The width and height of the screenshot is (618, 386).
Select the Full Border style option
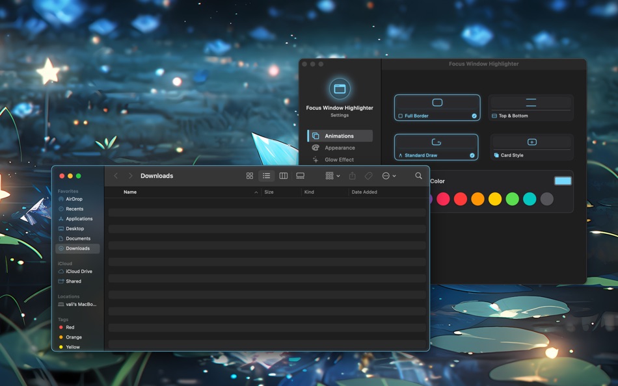click(x=437, y=107)
